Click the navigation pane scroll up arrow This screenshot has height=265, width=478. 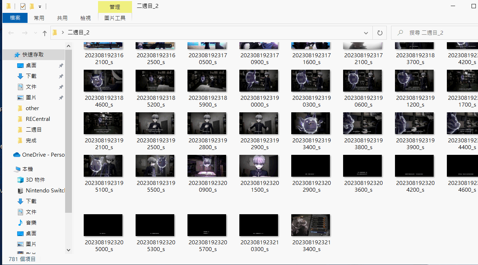(x=69, y=46)
